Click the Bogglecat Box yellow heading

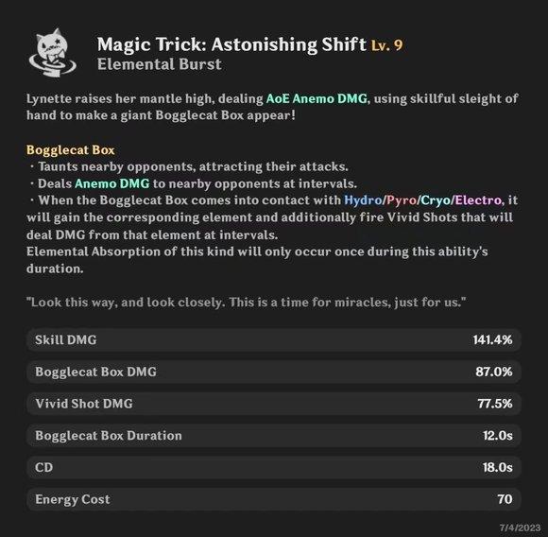(71, 150)
